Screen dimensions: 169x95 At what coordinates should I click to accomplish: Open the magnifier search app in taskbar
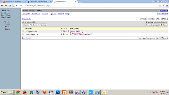[x=38, y=92]
